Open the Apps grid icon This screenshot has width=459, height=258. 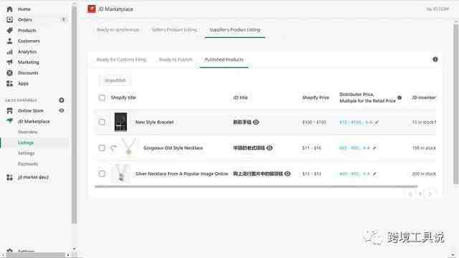9,83
